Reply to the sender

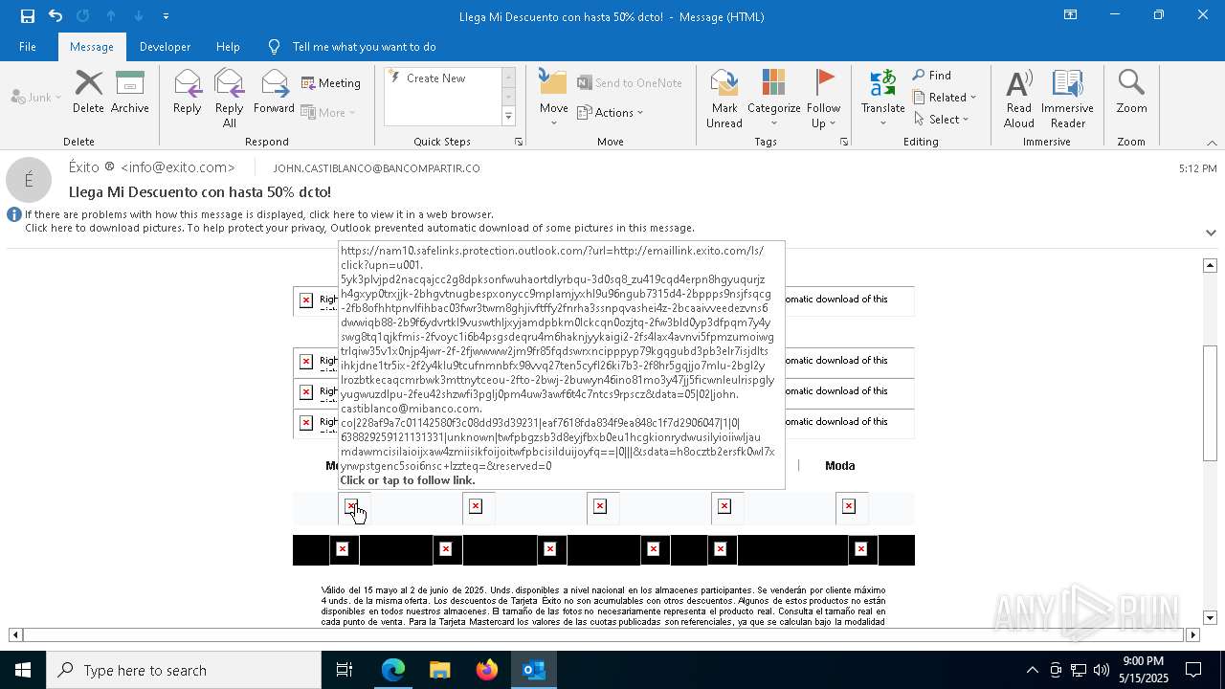pos(188,92)
